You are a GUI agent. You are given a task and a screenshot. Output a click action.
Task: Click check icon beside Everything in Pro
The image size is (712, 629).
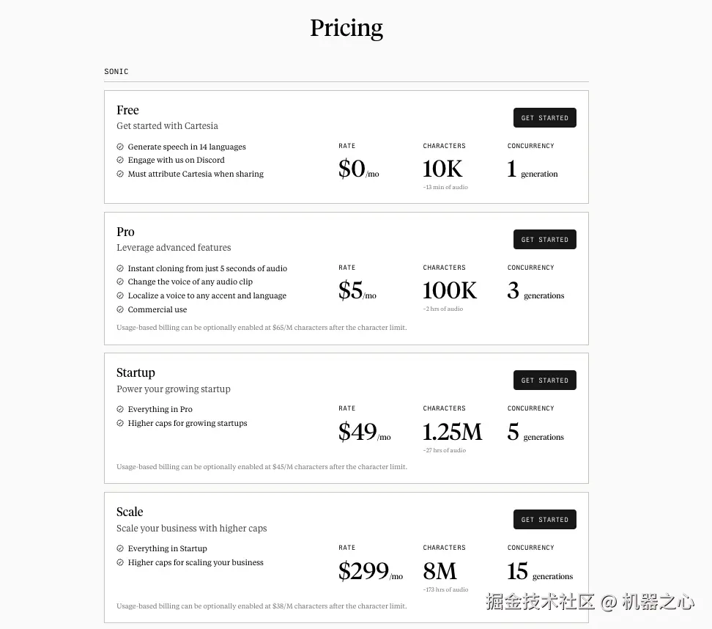pos(120,409)
